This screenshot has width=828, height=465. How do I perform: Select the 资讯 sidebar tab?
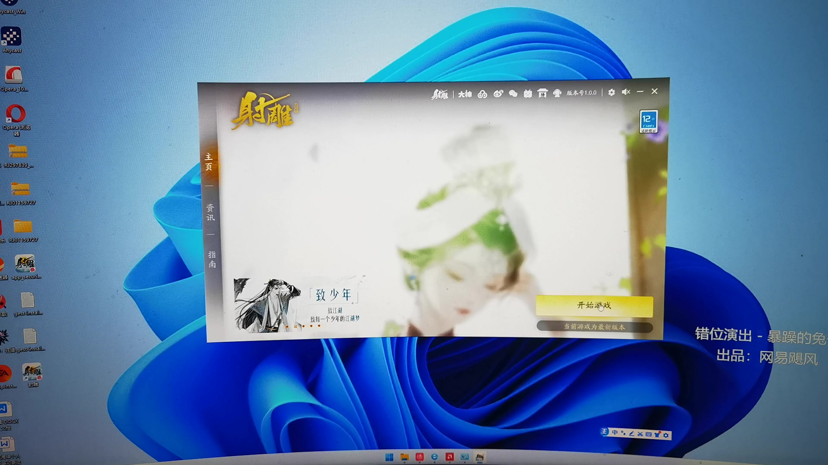[x=210, y=212]
